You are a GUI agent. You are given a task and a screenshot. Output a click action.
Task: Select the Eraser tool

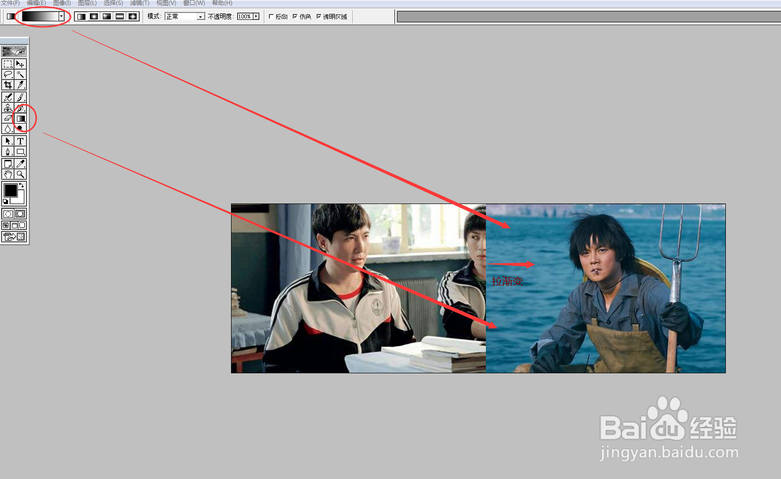coord(8,118)
